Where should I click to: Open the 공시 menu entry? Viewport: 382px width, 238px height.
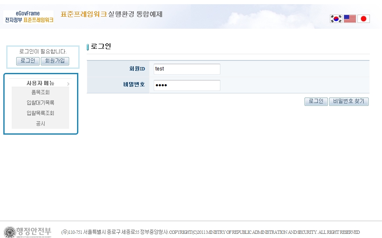pyautogui.click(x=40, y=123)
